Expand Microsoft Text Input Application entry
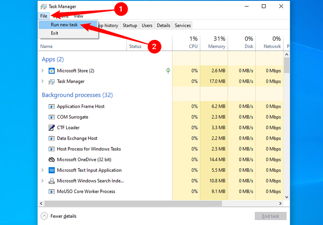 point(43,170)
